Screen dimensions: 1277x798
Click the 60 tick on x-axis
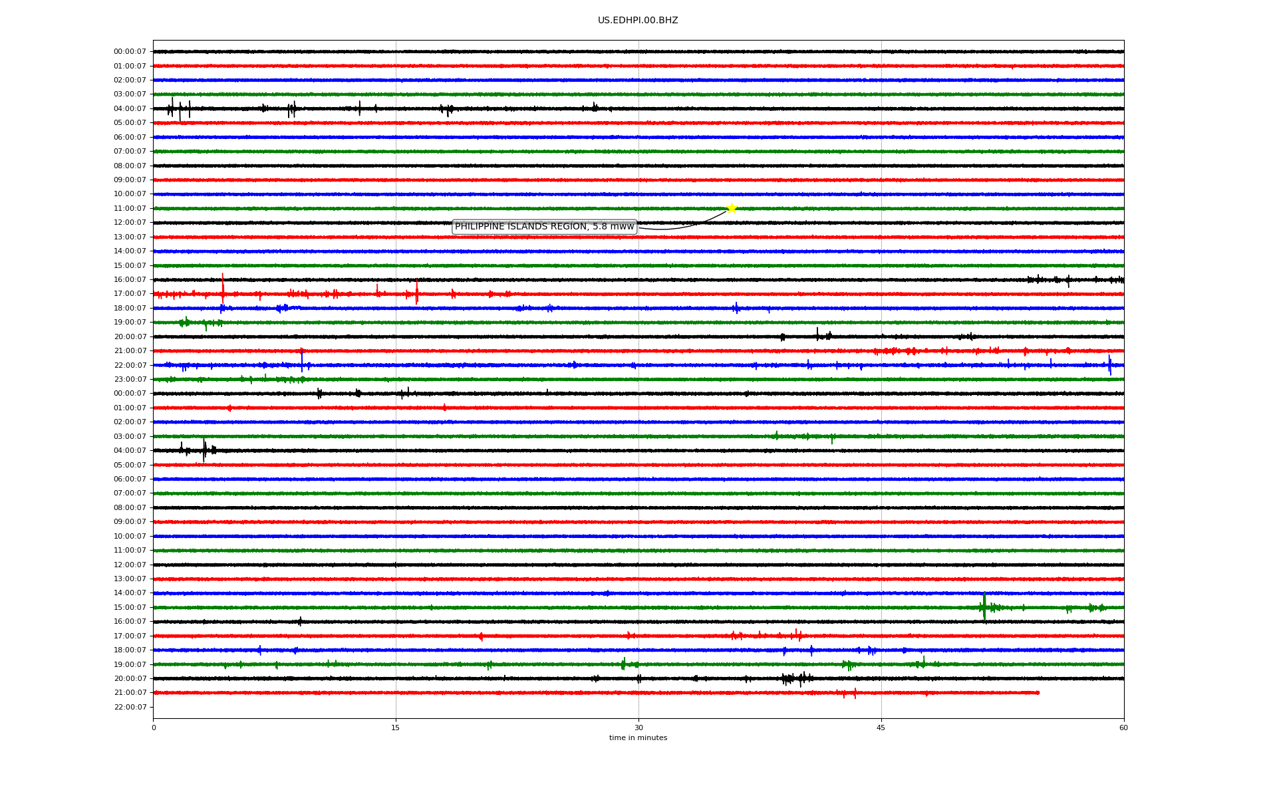click(x=1123, y=728)
